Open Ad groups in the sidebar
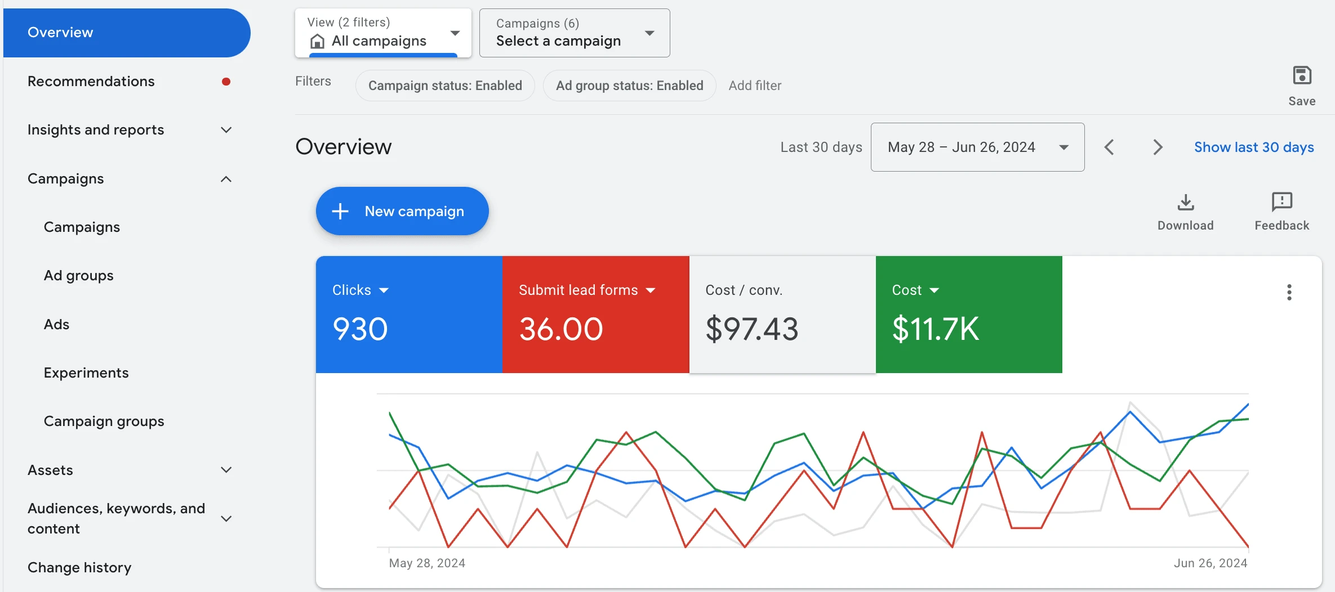This screenshot has height=592, width=1335. pos(79,276)
